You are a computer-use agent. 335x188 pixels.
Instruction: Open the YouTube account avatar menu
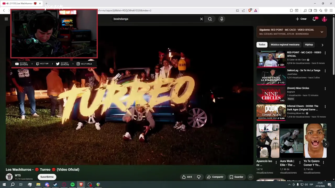324,19
